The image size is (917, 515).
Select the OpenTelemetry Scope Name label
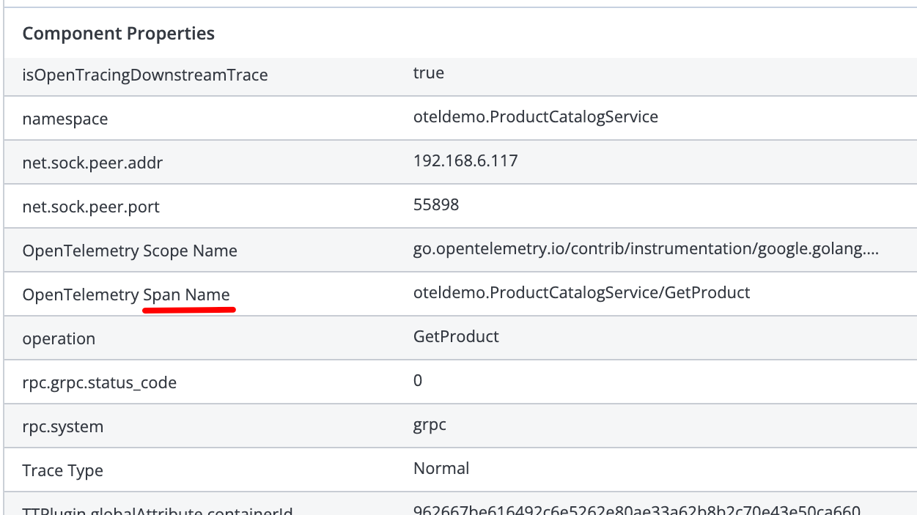pyautogui.click(x=130, y=251)
